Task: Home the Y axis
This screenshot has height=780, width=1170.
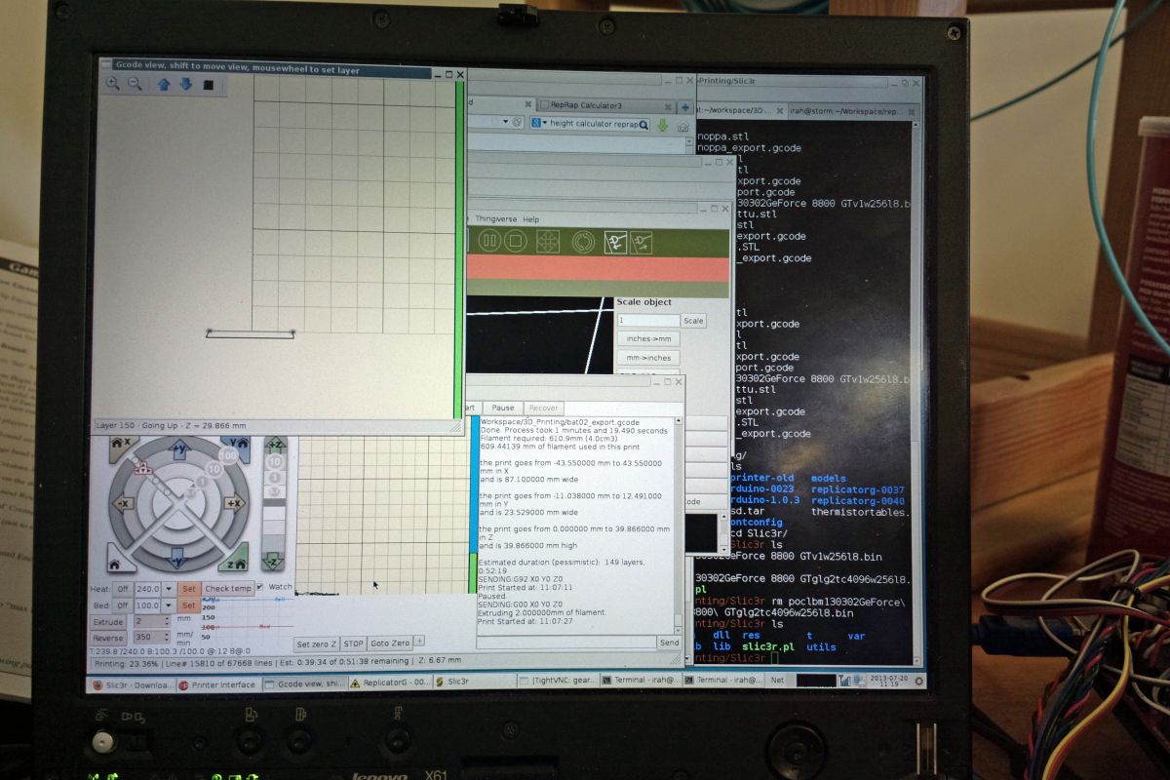Action: pos(241,446)
